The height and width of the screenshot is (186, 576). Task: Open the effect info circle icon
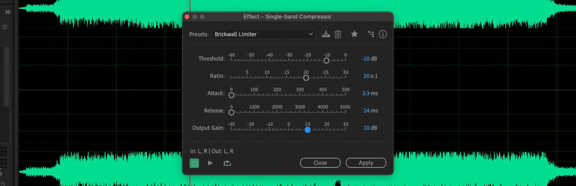point(383,34)
